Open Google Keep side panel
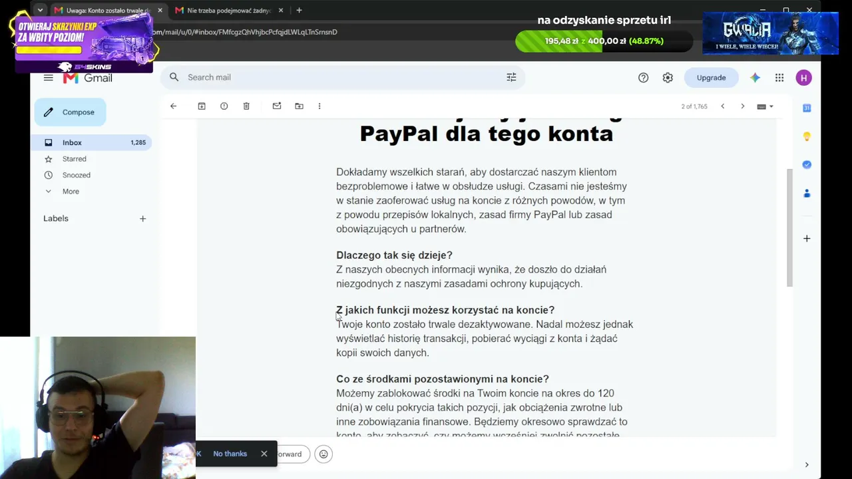Image resolution: width=852 pixels, height=479 pixels. 807,136
